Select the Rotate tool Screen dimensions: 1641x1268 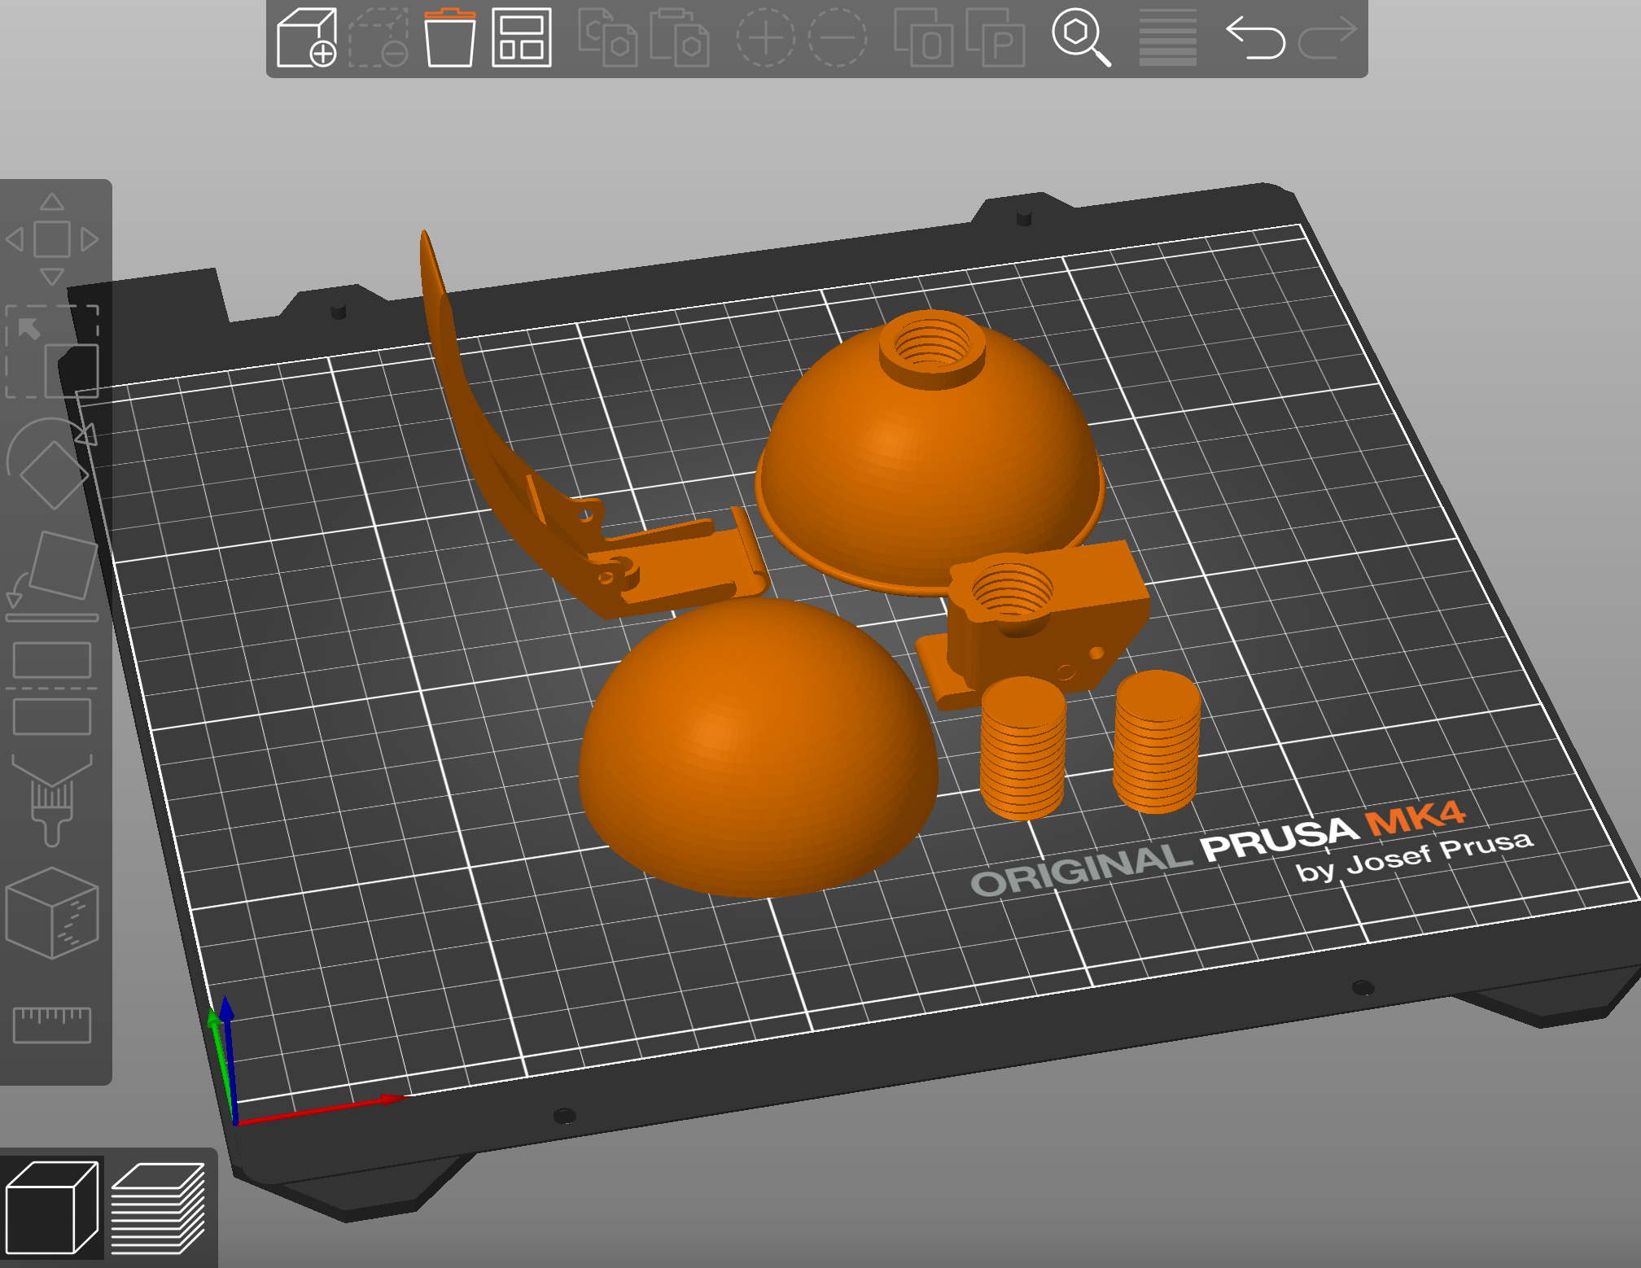click(52, 464)
